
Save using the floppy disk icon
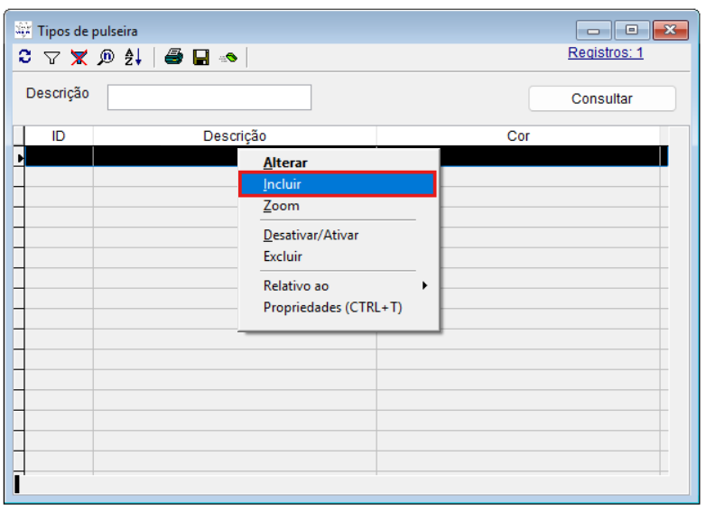pos(201,57)
